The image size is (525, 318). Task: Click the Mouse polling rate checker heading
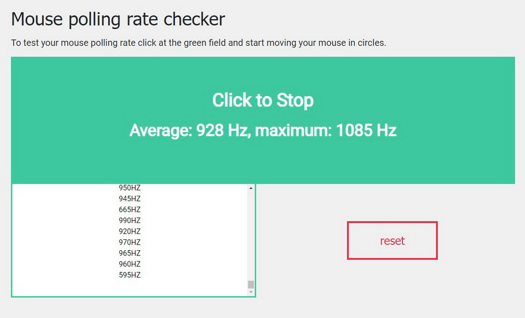(x=118, y=19)
